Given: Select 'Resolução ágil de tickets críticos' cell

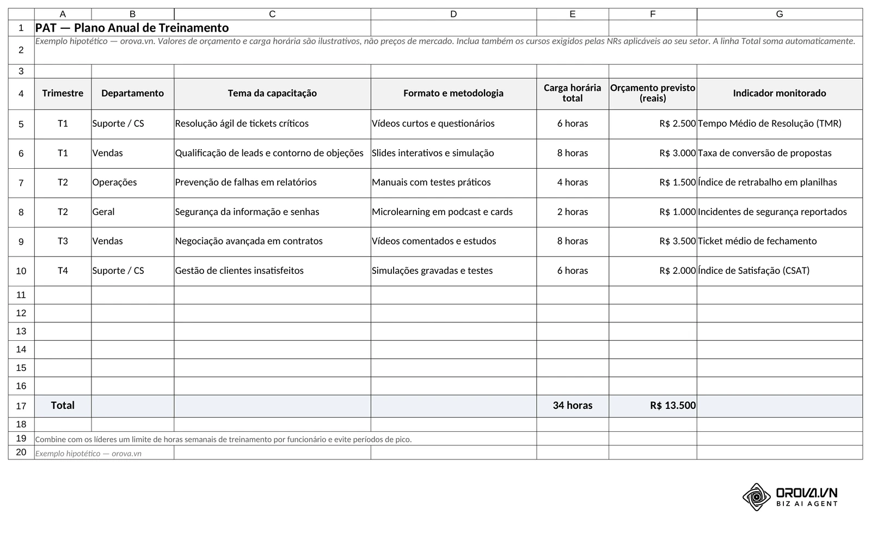Looking at the screenshot, I should 272,124.
